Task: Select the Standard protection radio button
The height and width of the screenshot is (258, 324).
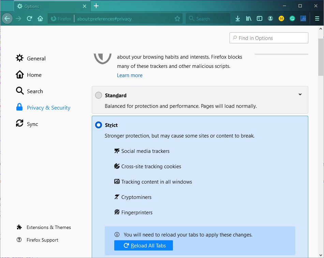Action: point(99,95)
